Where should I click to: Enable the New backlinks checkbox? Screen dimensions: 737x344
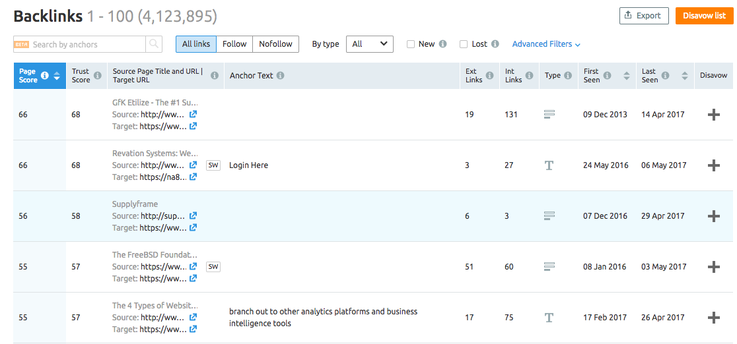[410, 44]
